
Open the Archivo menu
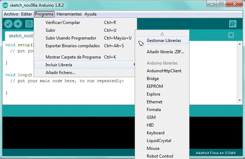[11, 14]
